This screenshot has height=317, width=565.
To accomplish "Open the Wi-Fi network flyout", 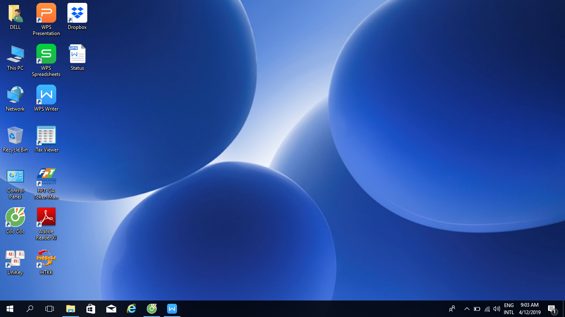I will click(487, 309).
